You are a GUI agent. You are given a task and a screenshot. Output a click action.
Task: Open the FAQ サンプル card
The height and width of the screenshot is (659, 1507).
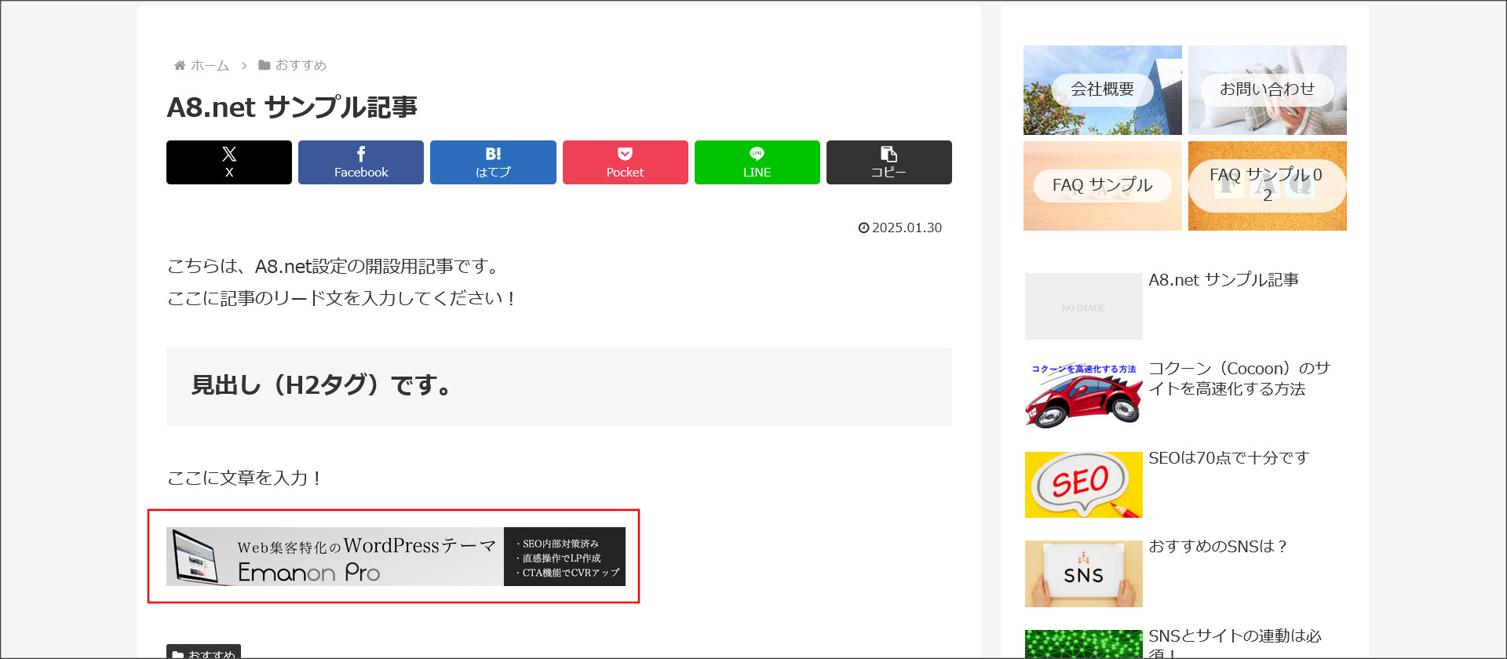pos(1103,186)
